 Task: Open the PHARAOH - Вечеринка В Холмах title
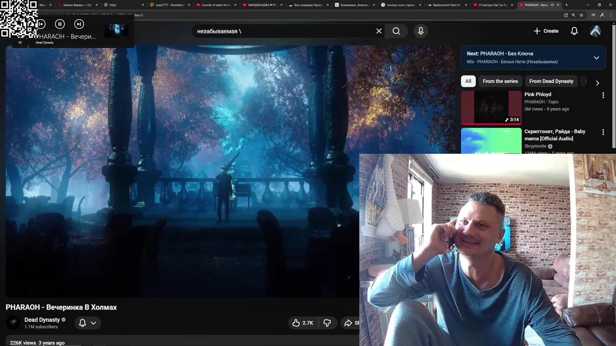(x=61, y=307)
